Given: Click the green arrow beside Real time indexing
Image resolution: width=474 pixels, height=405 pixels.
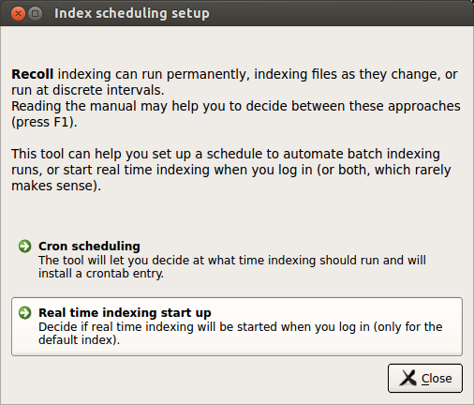Looking at the screenshot, I should click(x=24, y=312).
